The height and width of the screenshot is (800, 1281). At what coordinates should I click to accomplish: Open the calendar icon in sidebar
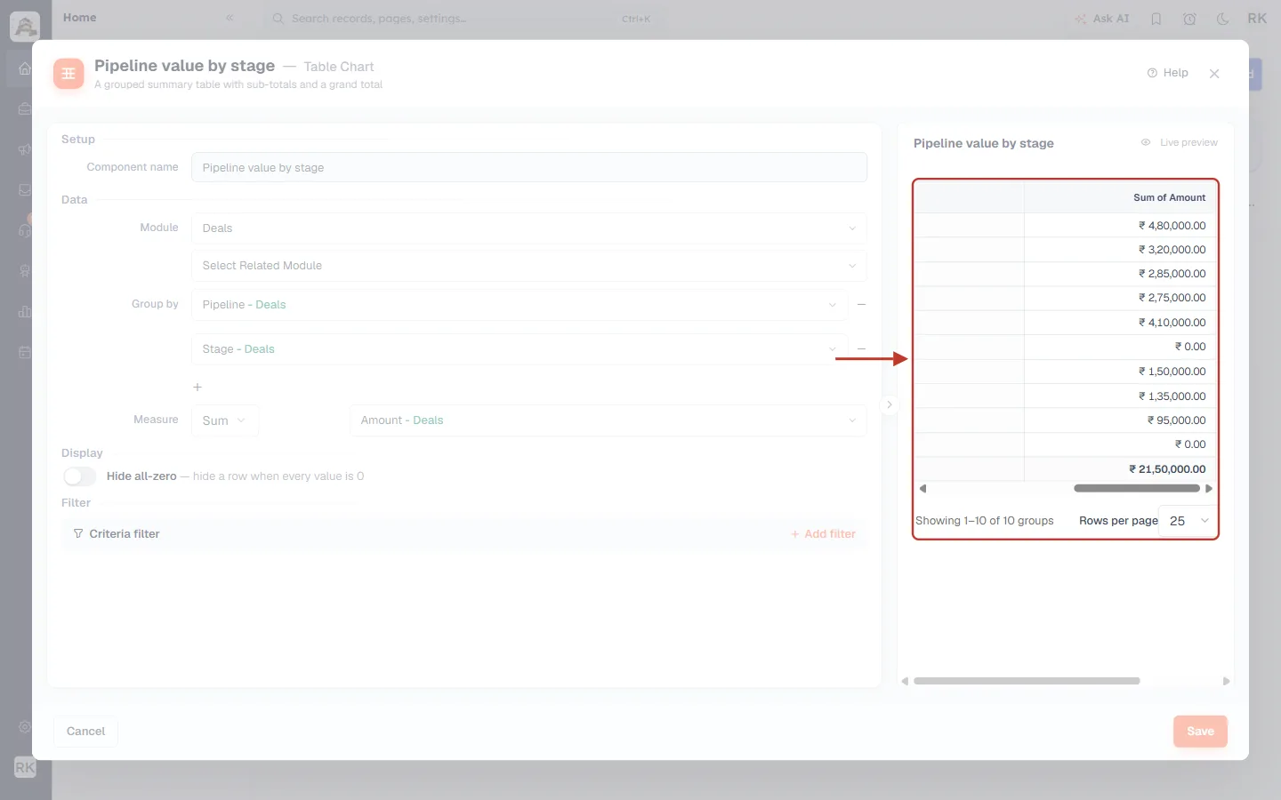coord(25,352)
